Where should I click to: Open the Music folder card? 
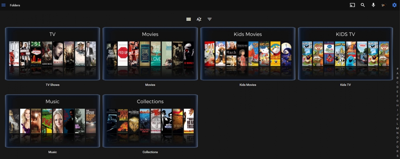tap(52, 121)
